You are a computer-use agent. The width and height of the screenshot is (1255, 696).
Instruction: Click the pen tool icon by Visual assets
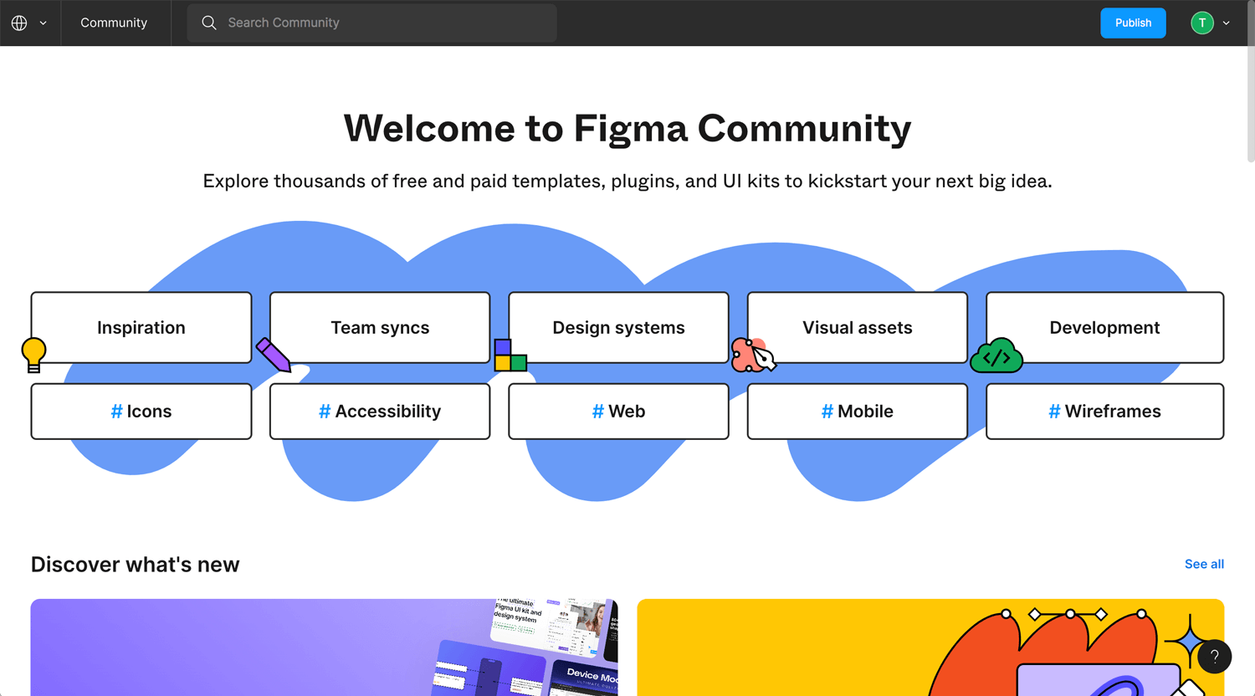click(x=754, y=355)
